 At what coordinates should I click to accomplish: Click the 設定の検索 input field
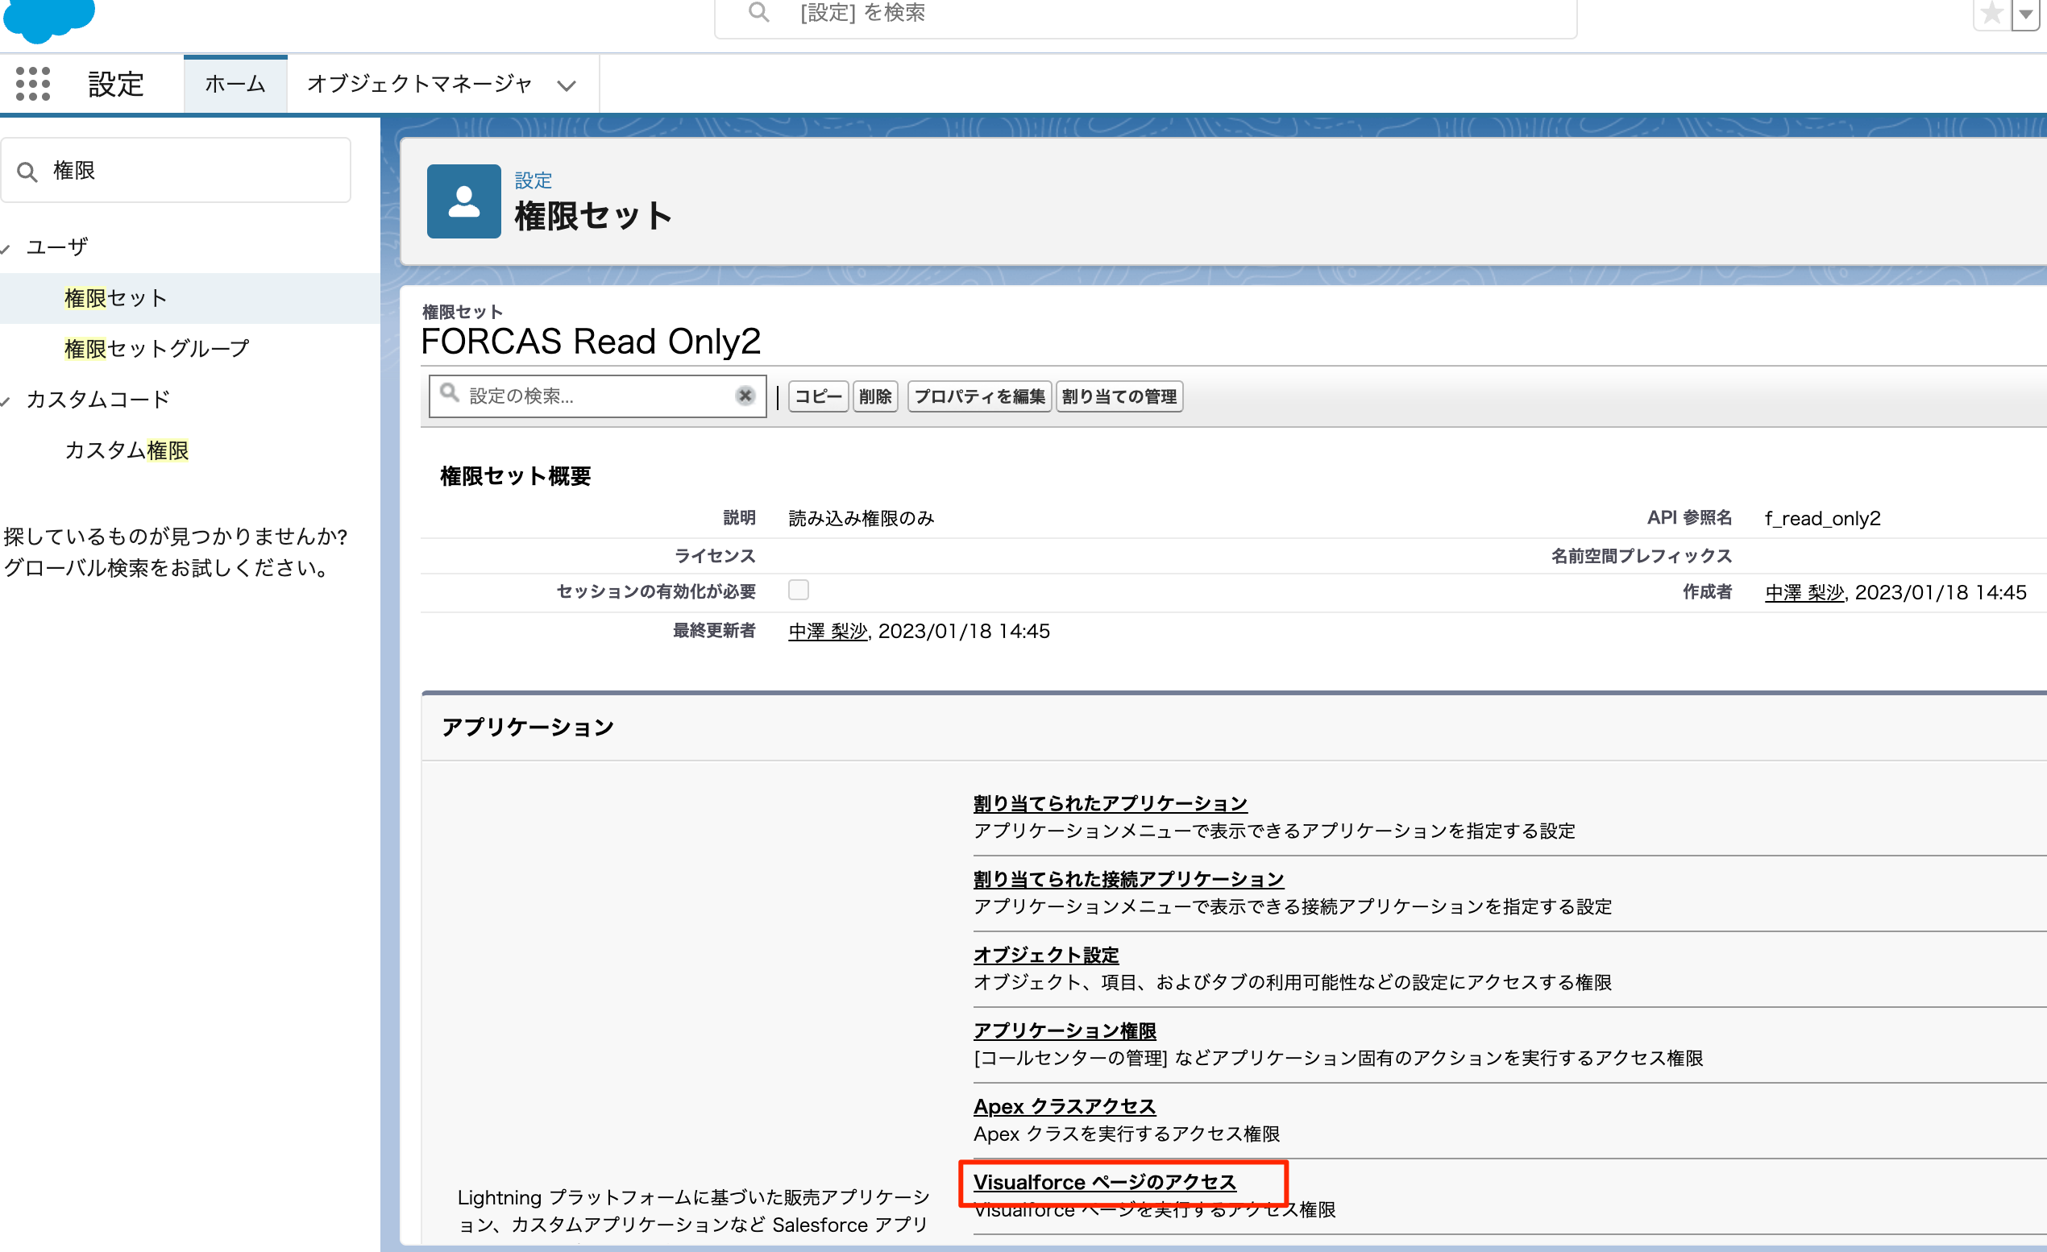click(594, 396)
